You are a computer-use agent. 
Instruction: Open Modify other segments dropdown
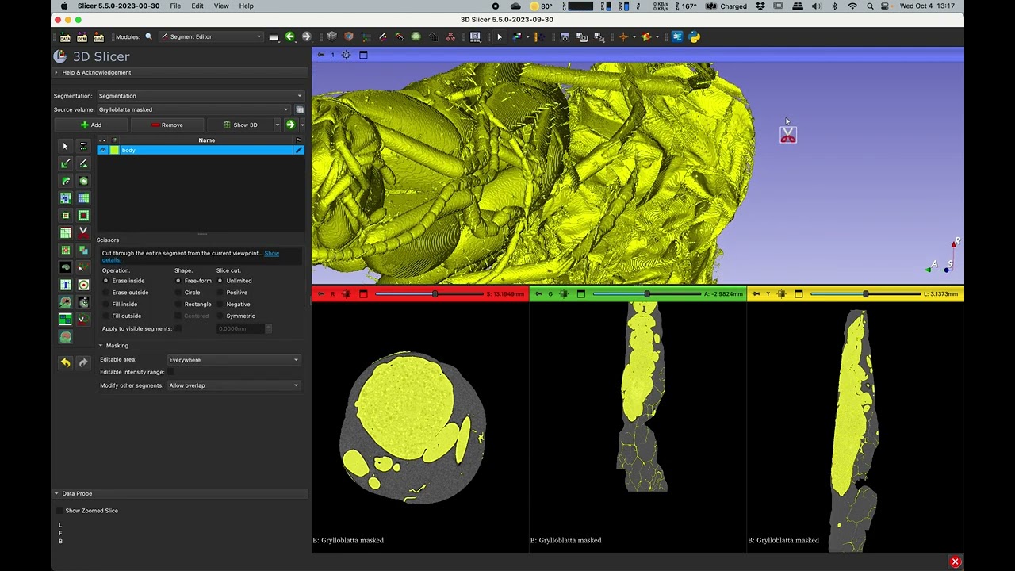pos(233,385)
